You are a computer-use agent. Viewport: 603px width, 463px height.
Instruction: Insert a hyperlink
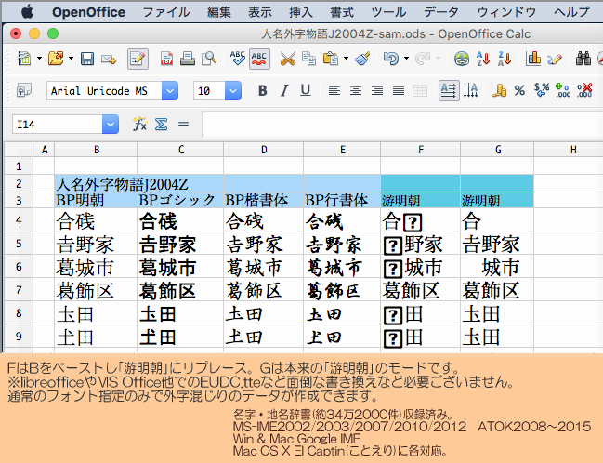click(x=462, y=59)
